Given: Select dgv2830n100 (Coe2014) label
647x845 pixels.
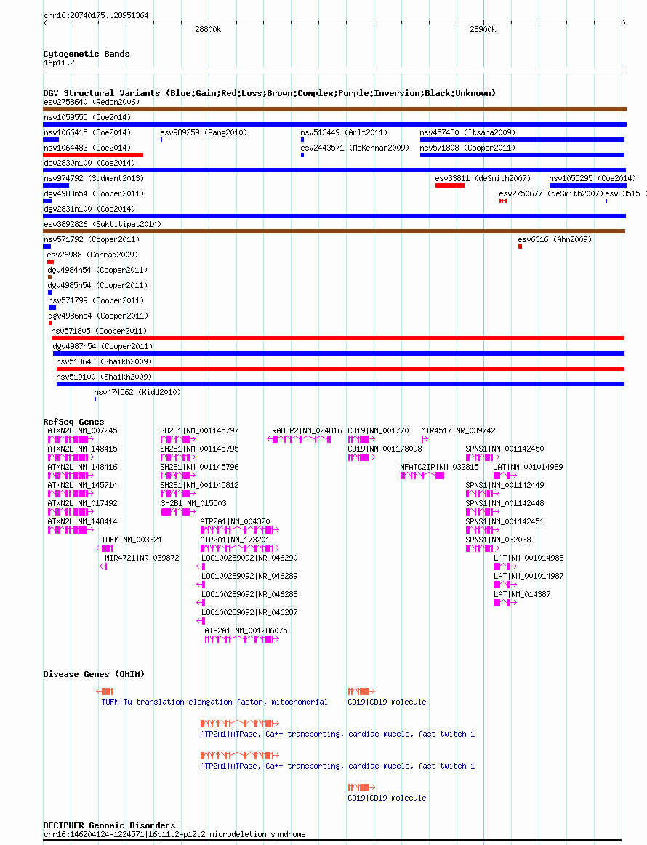Looking at the screenshot, I should 89,163.
